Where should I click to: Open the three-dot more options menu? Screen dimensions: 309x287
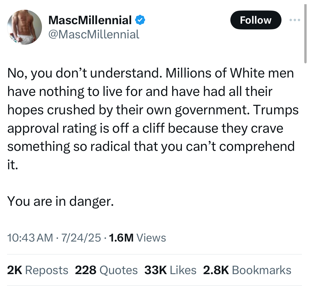[x=295, y=20]
